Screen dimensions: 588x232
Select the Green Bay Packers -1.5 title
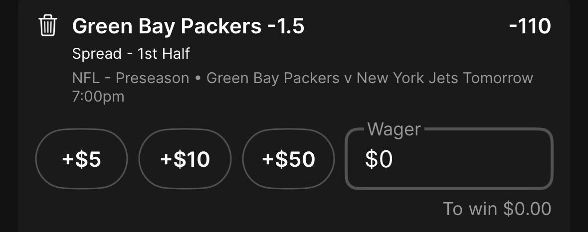pyautogui.click(x=188, y=26)
